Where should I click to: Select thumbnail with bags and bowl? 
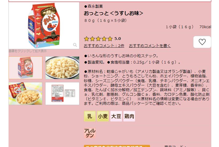click(x=25, y=94)
